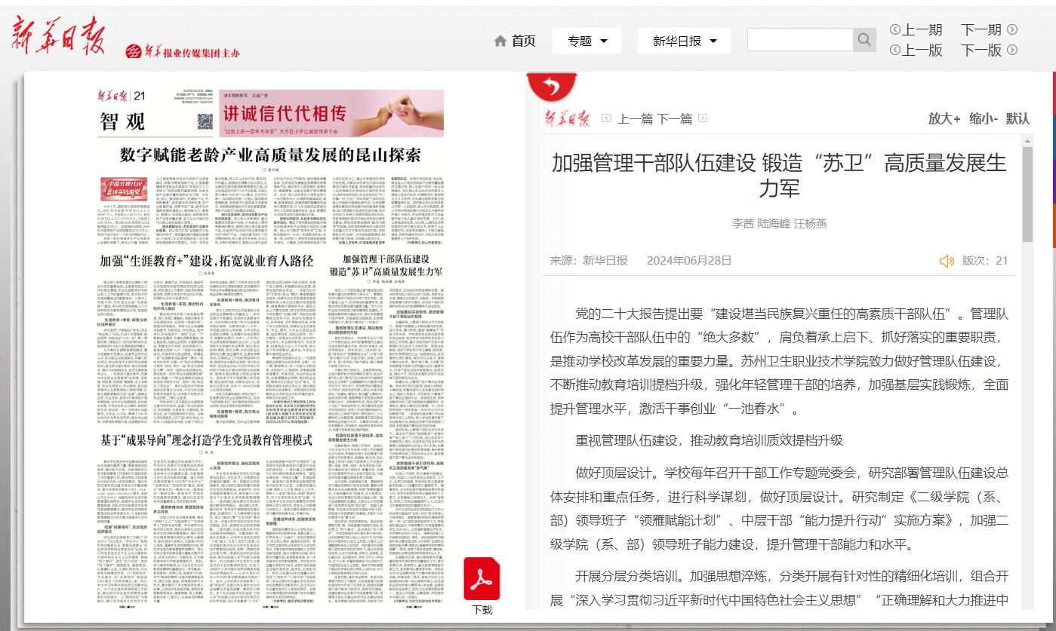Go to the next page 下一版
The height and width of the screenshot is (631, 1056).
pos(981,51)
